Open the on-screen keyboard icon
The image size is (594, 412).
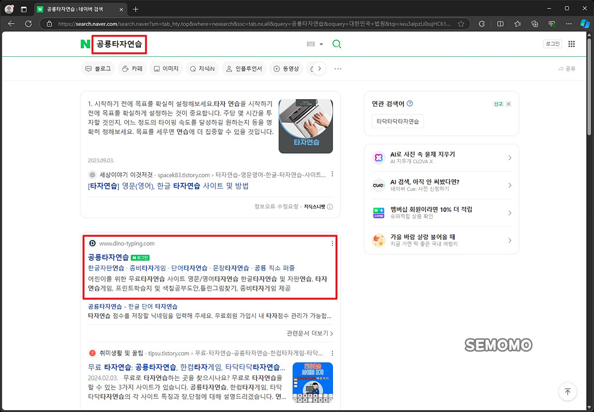[311, 44]
